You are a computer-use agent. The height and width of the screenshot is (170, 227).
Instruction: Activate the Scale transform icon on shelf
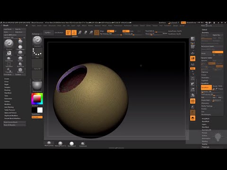[x=86, y=33]
